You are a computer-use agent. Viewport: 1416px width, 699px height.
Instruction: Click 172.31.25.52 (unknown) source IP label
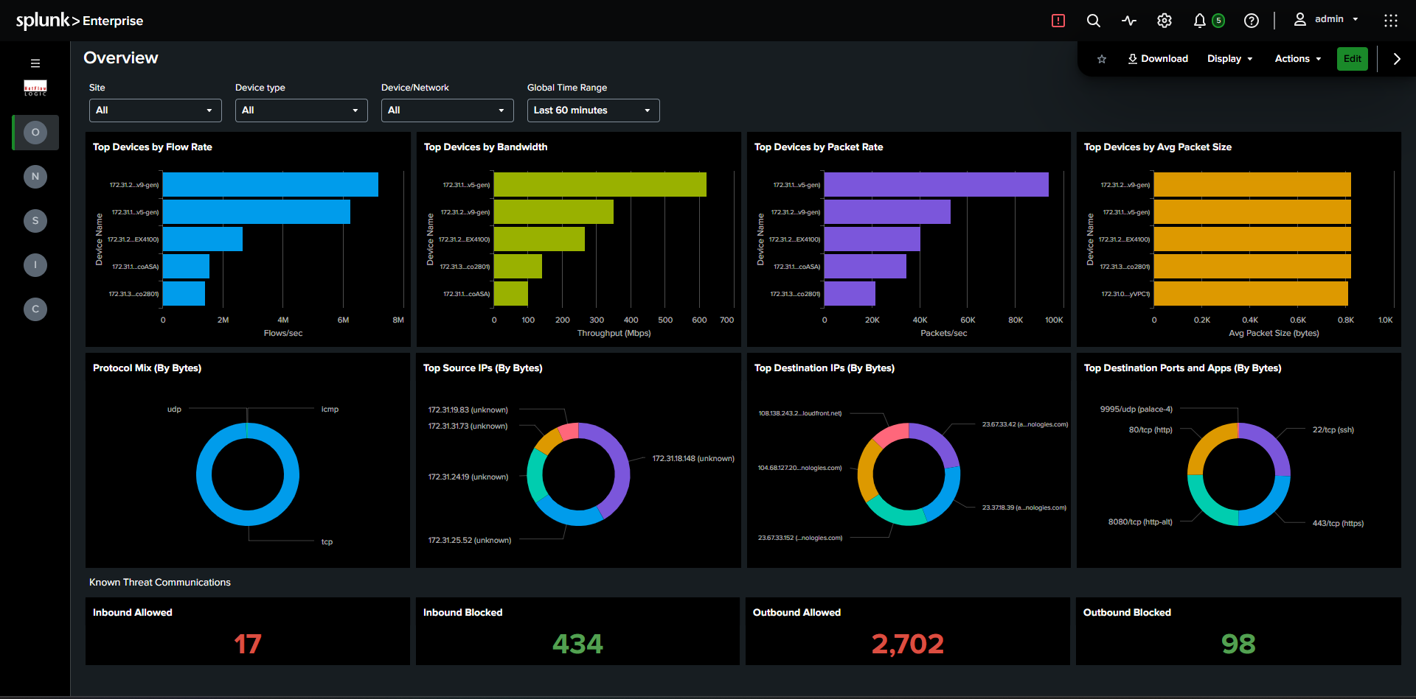pos(470,541)
